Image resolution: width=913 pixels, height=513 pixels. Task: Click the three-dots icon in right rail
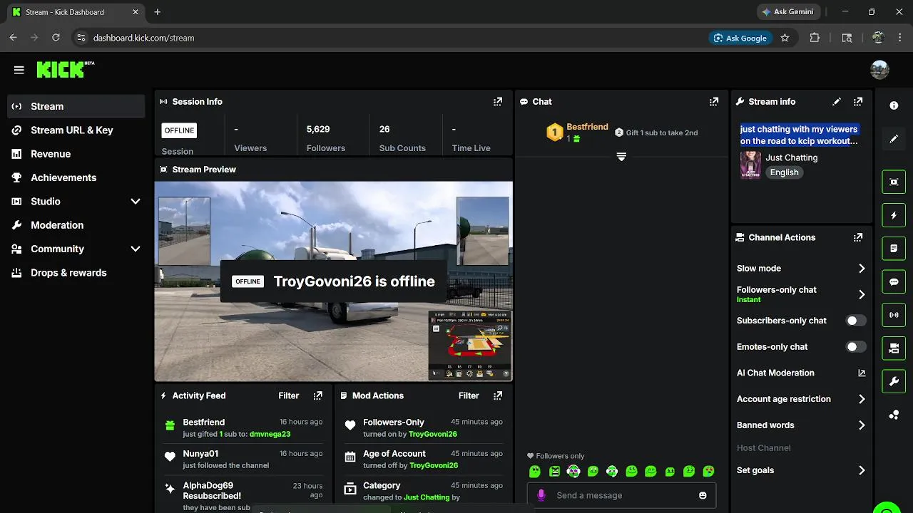[x=894, y=415]
